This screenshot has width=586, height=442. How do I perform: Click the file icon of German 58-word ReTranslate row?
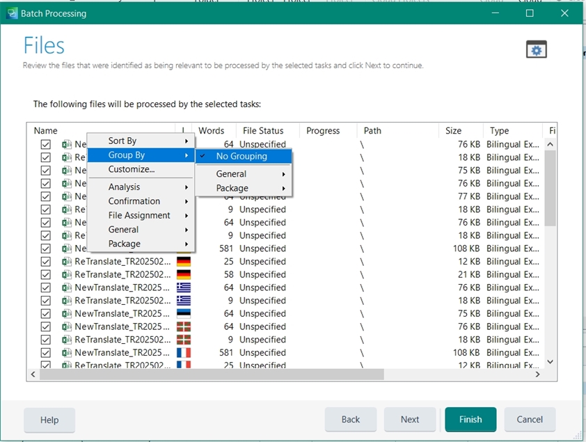(67, 275)
